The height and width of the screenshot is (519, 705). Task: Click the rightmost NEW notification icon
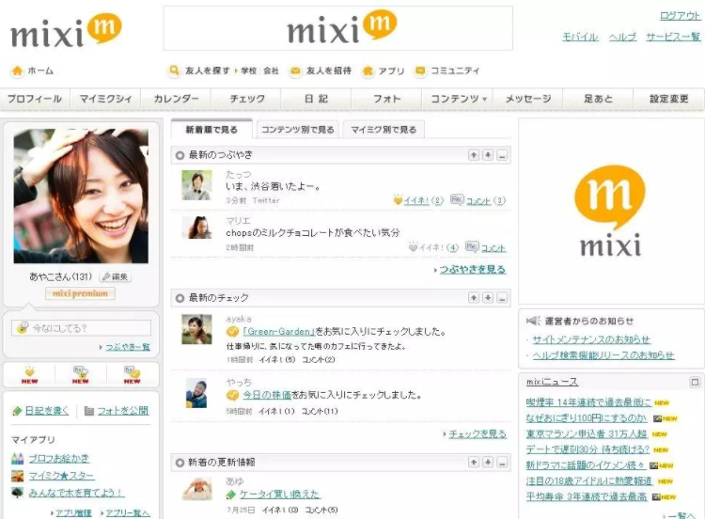133,374
